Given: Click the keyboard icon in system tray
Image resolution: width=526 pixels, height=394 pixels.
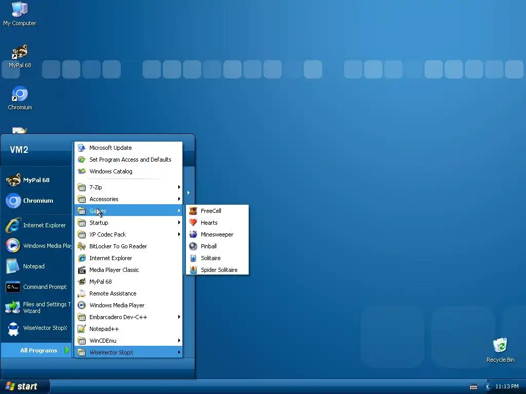Looking at the screenshot, I should click(x=473, y=387).
